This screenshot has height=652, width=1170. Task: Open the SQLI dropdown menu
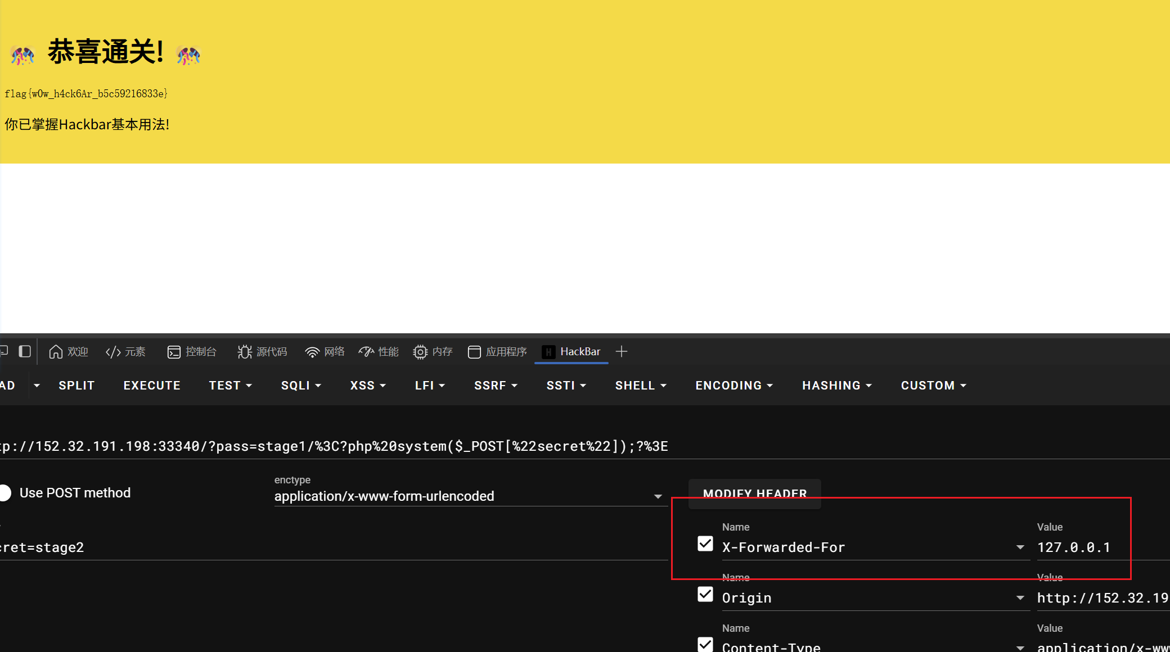[x=301, y=386]
